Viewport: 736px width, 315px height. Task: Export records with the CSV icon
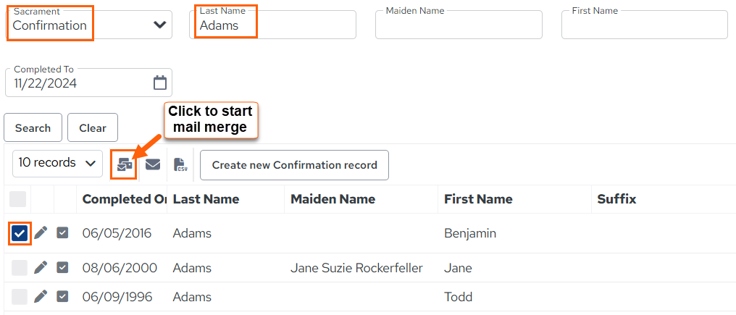click(x=180, y=165)
